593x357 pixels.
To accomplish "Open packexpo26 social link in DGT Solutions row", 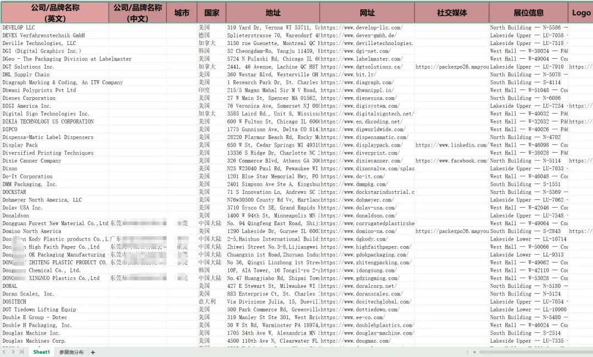I will pos(451,66).
